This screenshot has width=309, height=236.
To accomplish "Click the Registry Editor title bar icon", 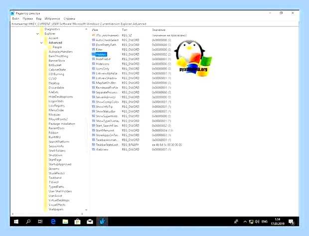I will point(13,13).
